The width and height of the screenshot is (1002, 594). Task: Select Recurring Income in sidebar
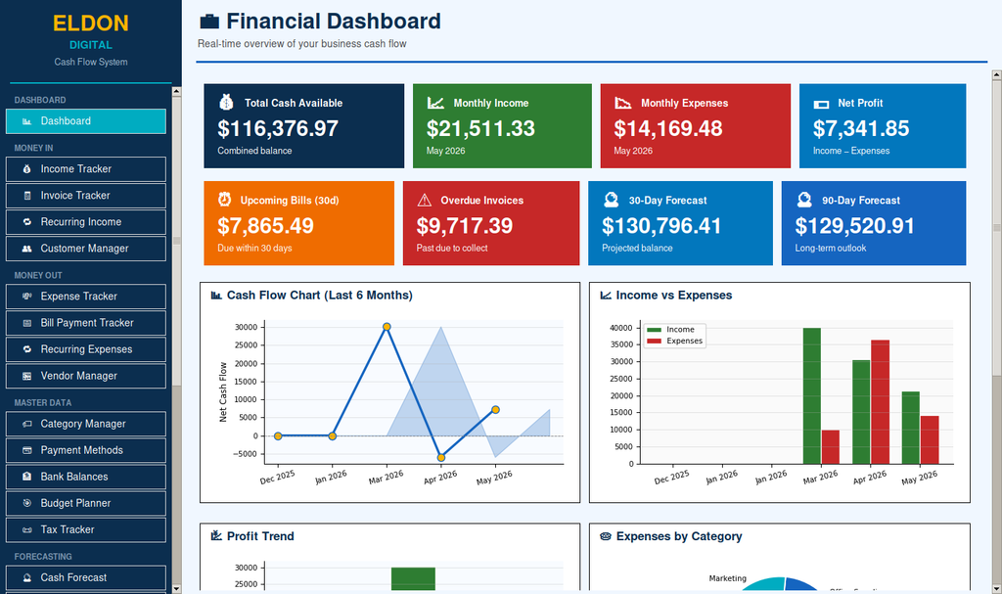pos(86,222)
